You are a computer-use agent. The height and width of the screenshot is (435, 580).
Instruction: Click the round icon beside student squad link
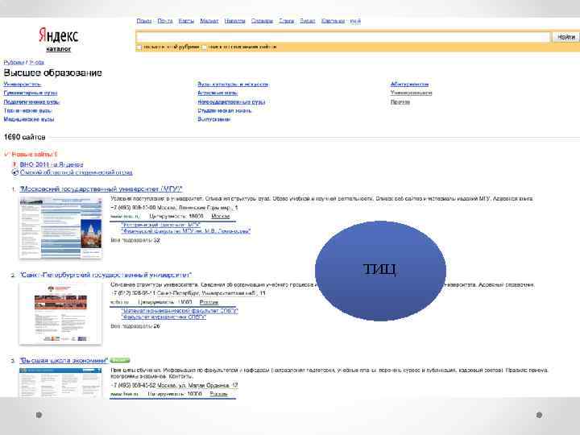15,172
